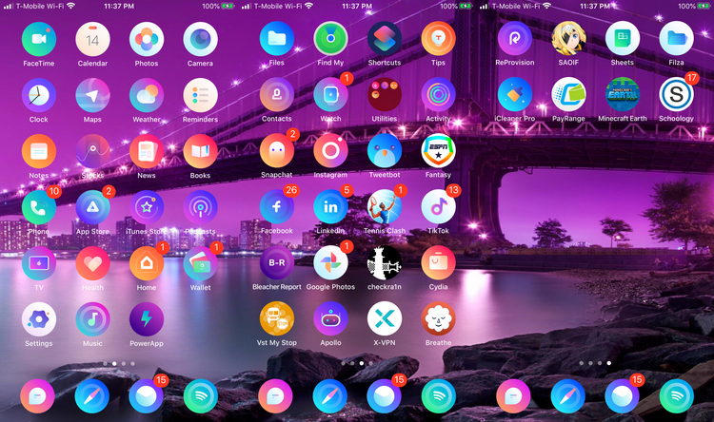
Task: Open the TV app
Action: click(x=39, y=264)
